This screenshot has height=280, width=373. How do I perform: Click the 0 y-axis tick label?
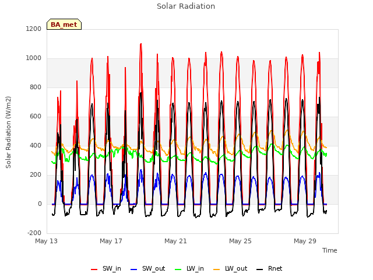click(x=40, y=204)
